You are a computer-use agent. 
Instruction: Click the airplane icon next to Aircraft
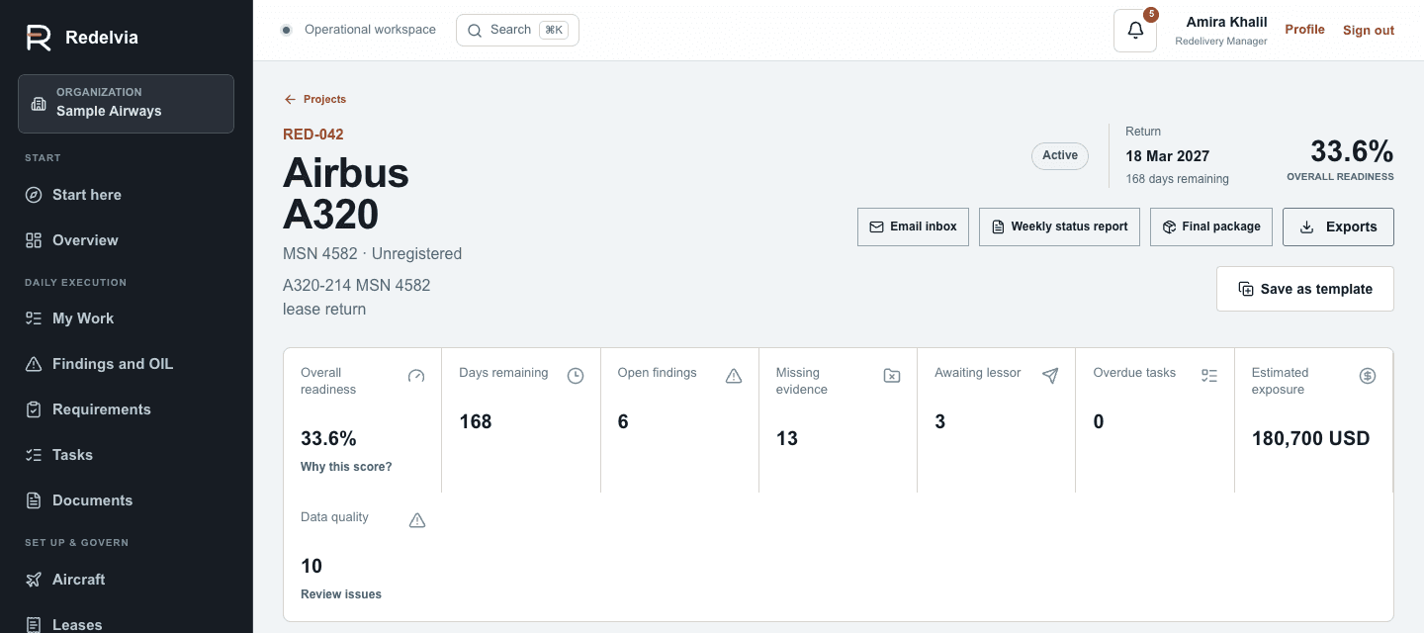(34, 580)
